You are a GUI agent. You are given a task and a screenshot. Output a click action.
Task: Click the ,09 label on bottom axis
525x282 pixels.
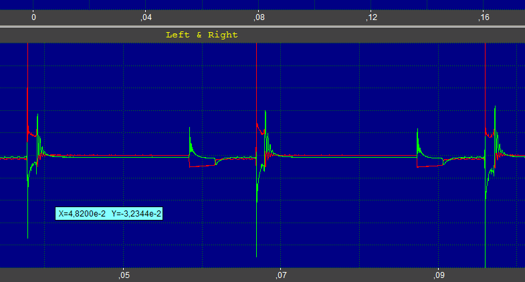pos(439,275)
